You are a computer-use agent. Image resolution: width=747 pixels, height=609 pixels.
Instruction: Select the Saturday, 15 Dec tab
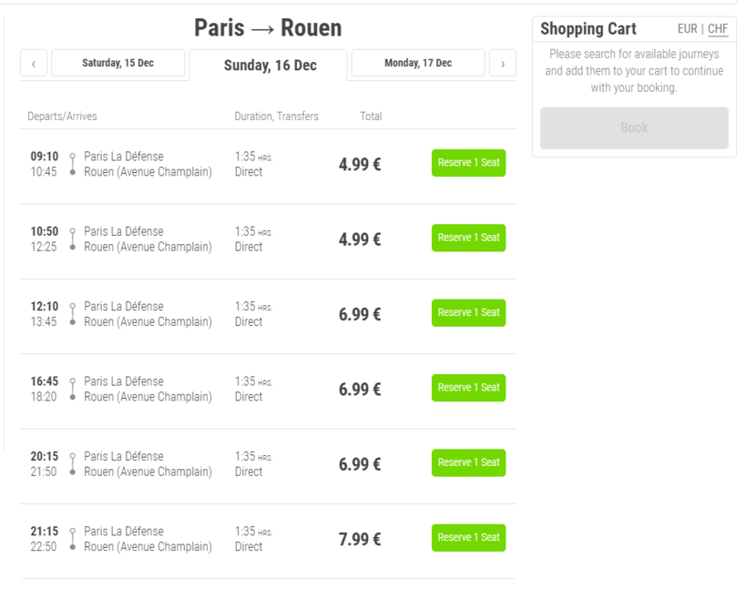[118, 63]
